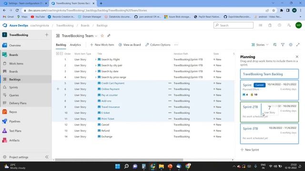The width and height of the screenshot is (305, 171).
Task: Expand all backlog rows with plus box
Action: (58, 54)
